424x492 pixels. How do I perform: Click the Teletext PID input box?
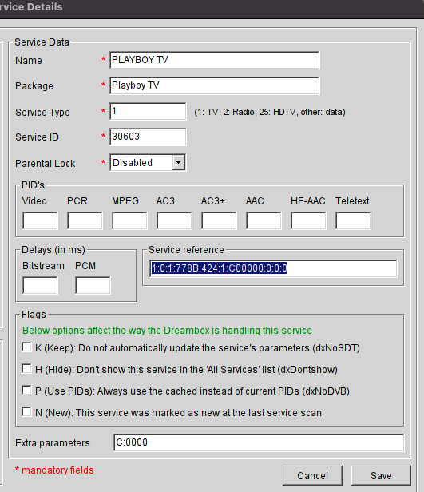(353, 220)
